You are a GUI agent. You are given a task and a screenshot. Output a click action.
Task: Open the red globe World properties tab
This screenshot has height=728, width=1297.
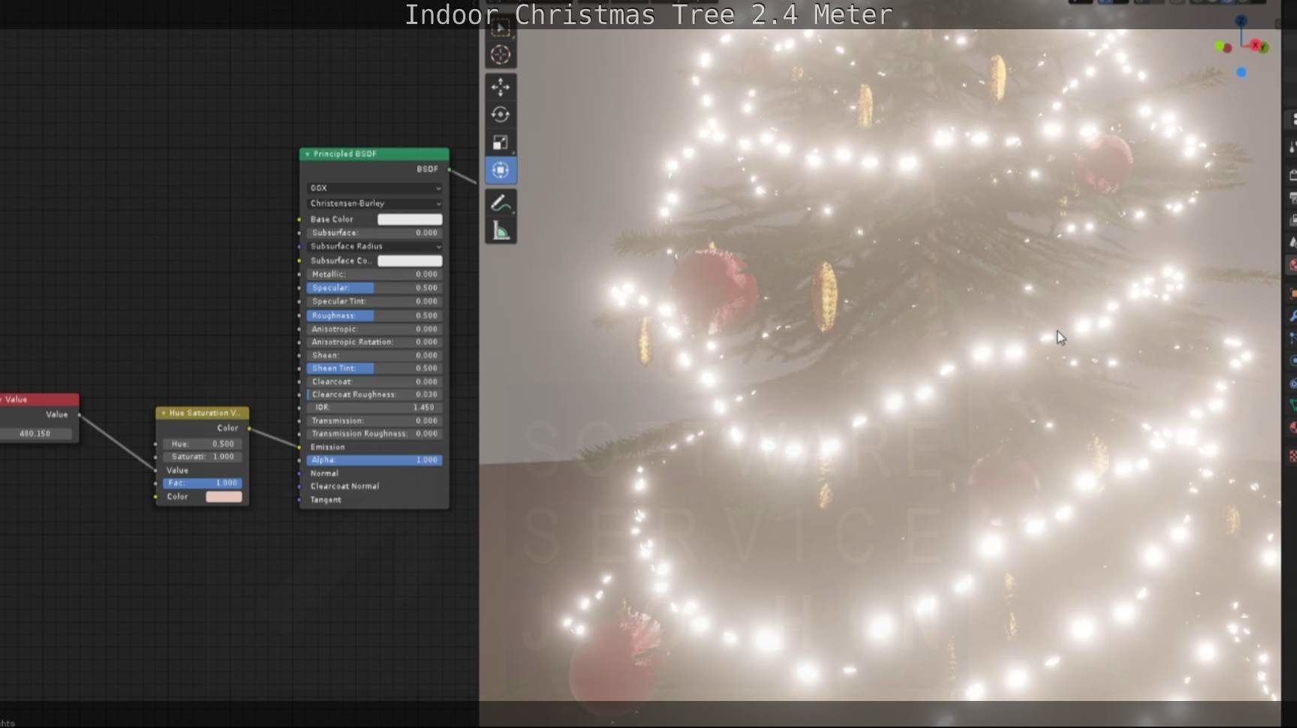(1292, 265)
